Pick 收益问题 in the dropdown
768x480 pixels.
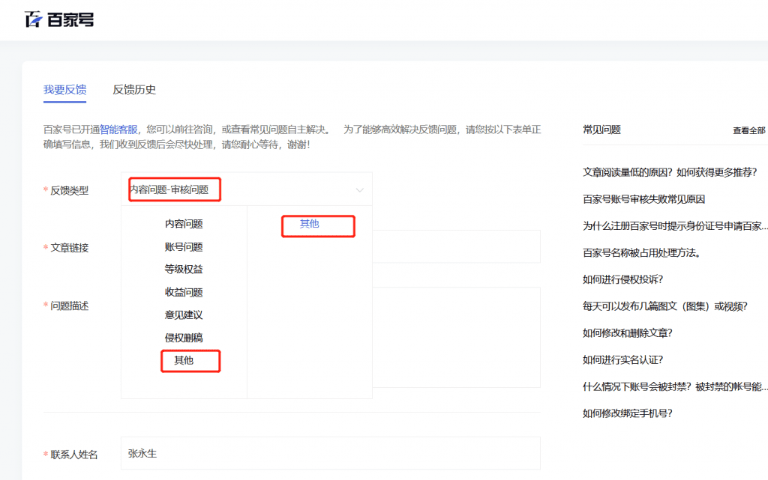coord(184,293)
